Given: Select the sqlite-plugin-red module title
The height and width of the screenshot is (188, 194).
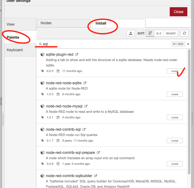Looking at the screenshot, I should click(x=60, y=54).
